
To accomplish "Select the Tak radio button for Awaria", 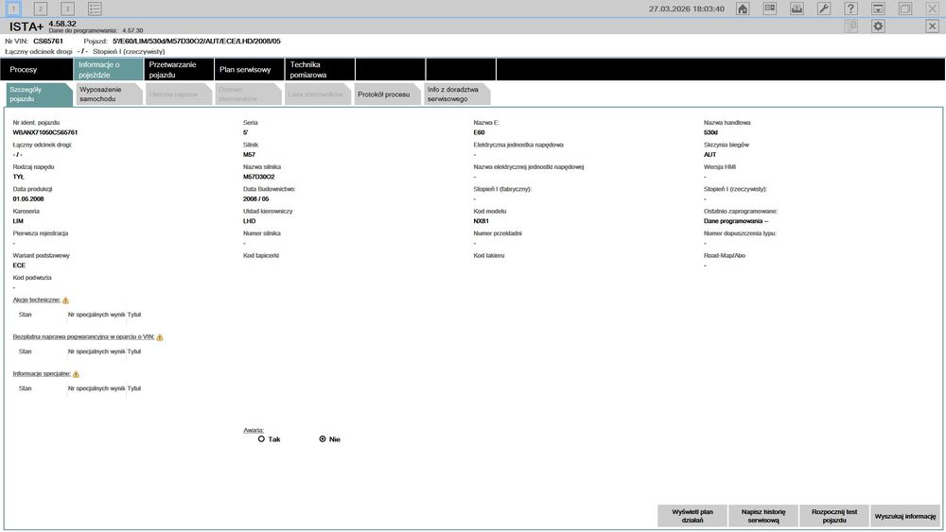I will click(261, 439).
